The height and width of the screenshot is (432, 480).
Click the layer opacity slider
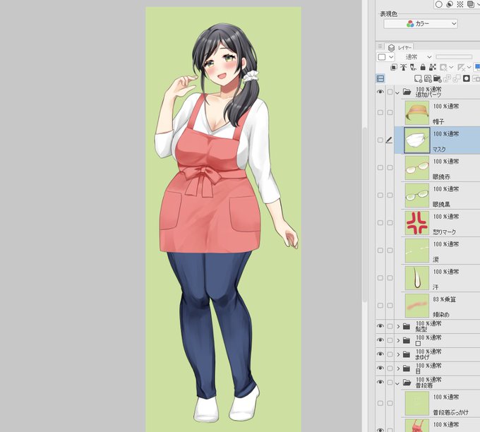[454, 57]
